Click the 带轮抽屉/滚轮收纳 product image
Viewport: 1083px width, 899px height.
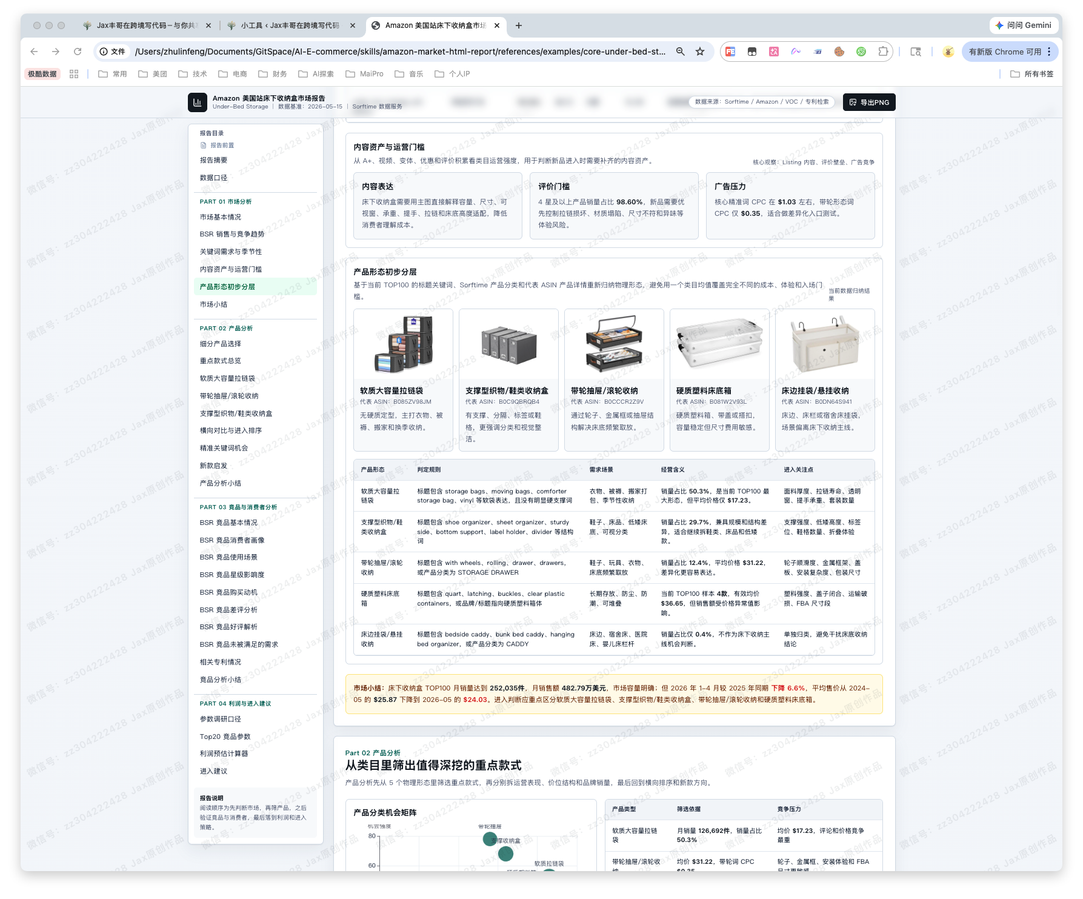614,344
